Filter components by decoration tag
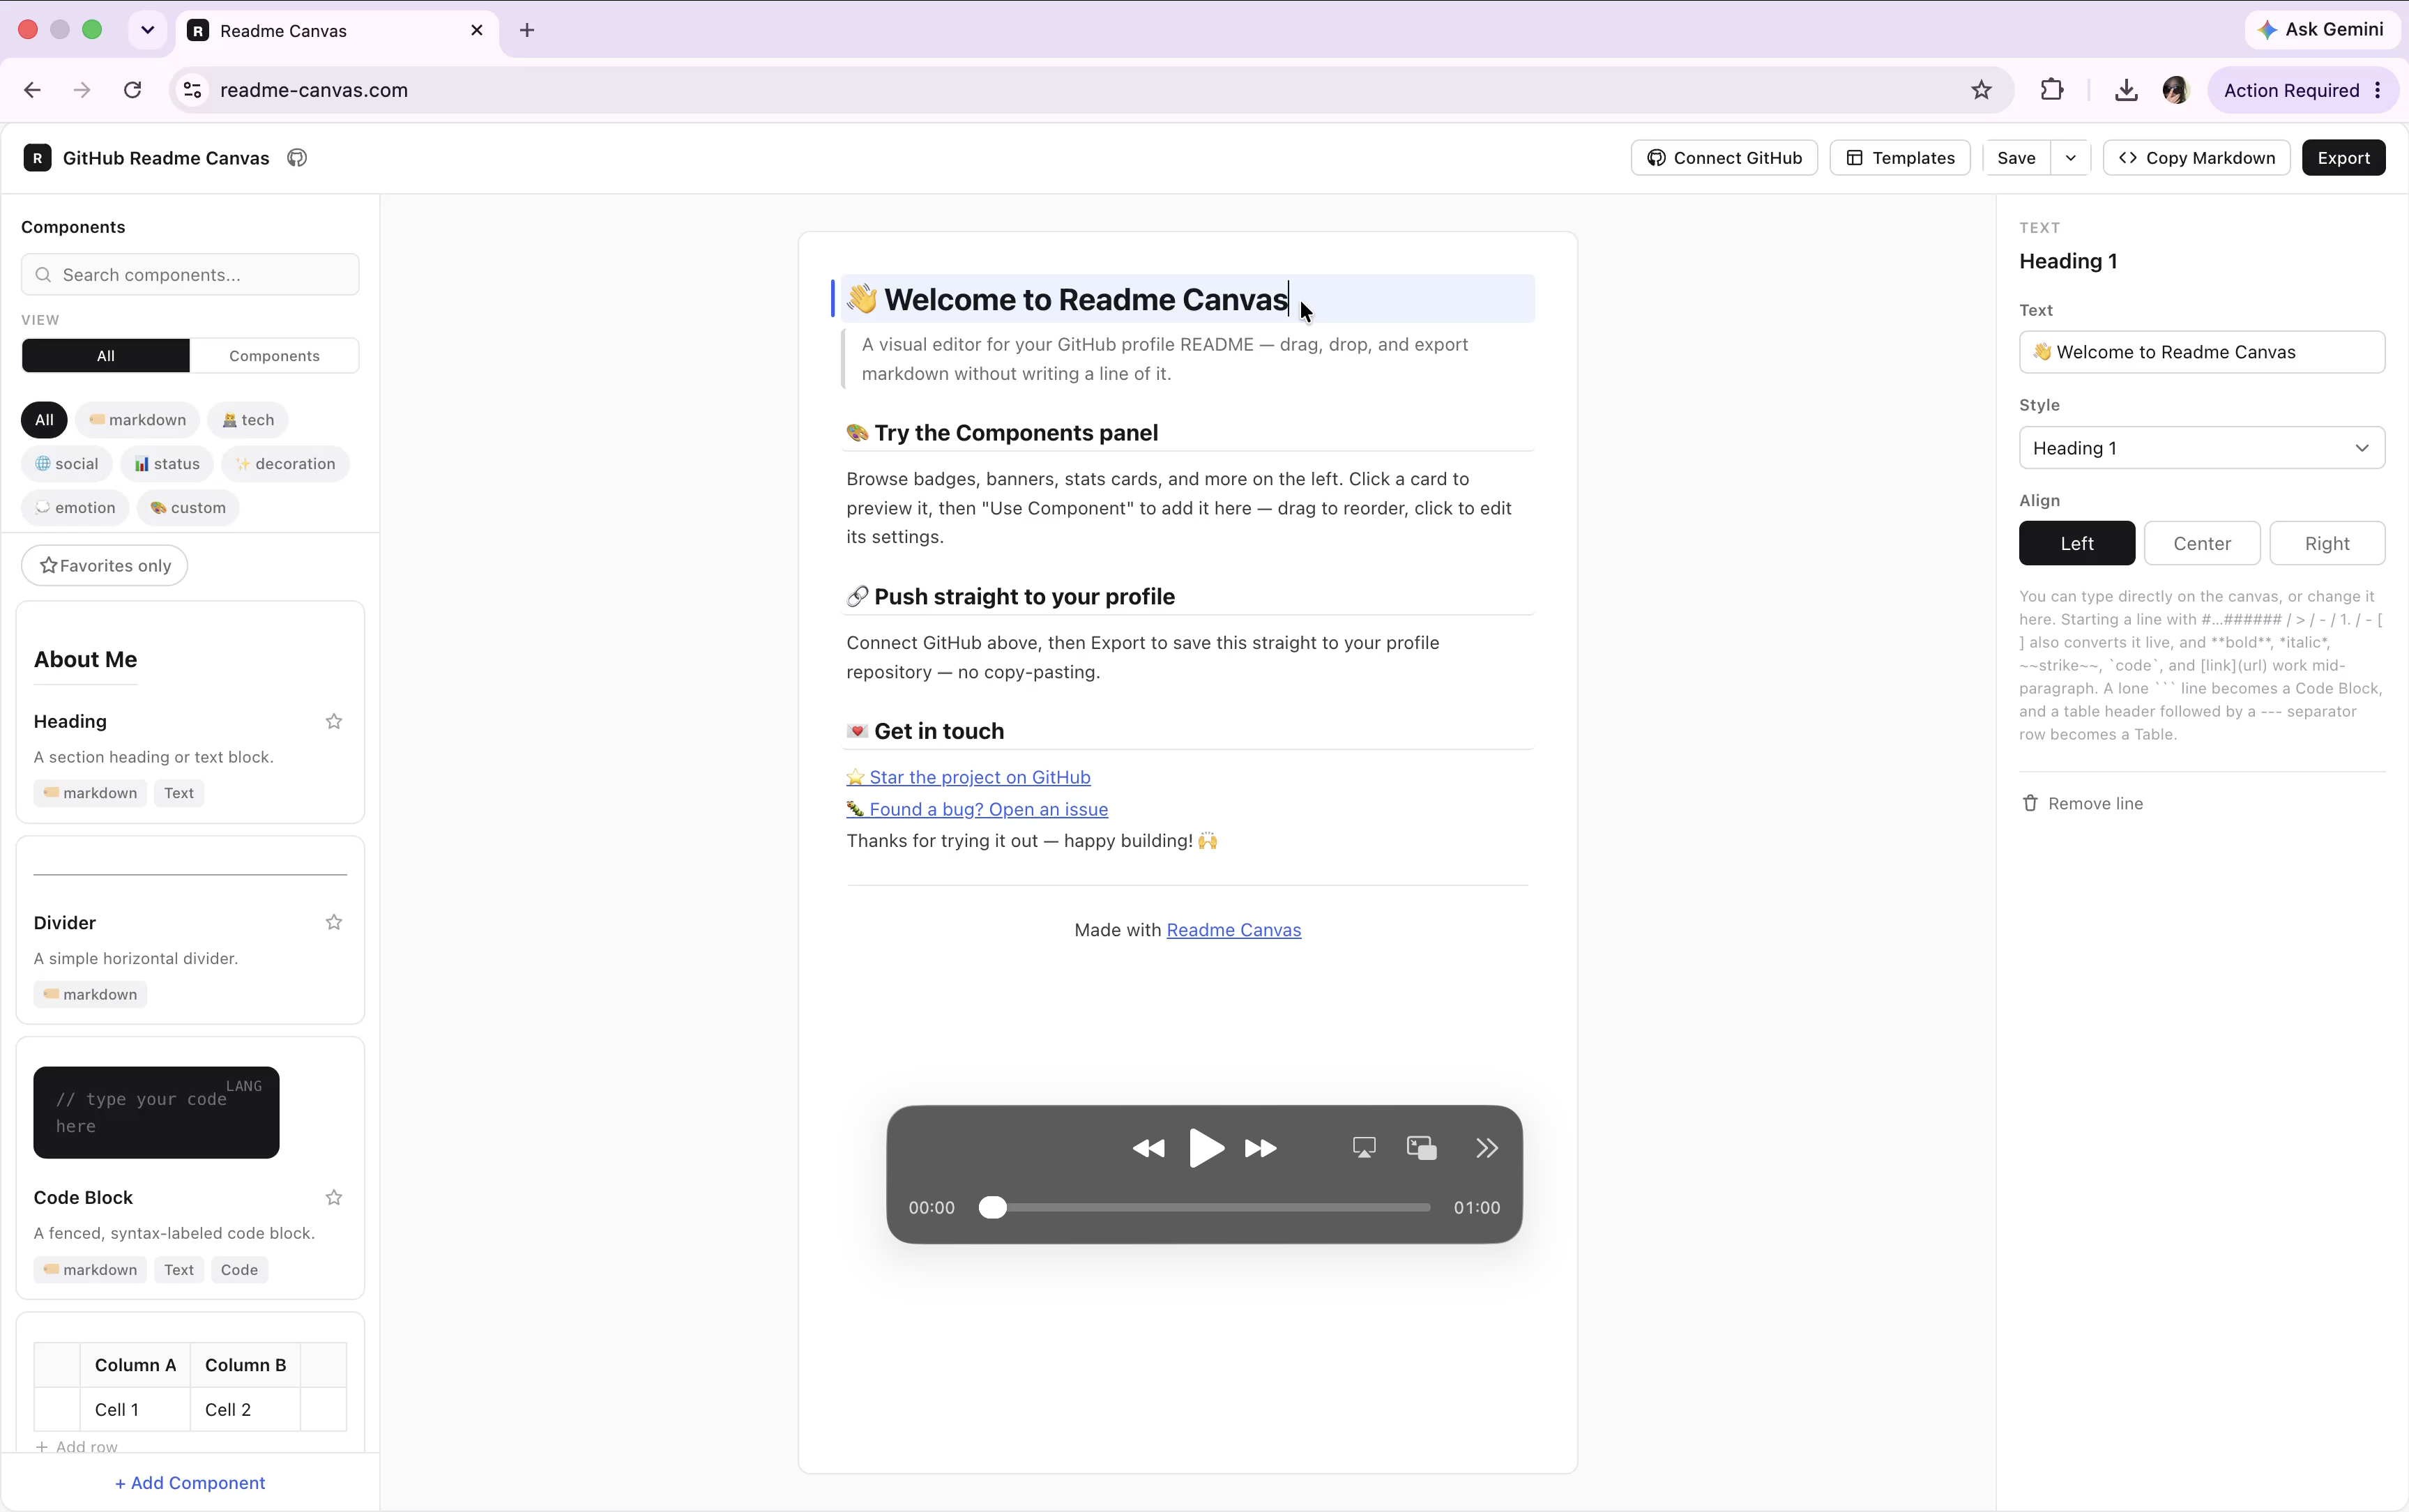The height and width of the screenshot is (1512, 2409). pyautogui.click(x=285, y=464)
